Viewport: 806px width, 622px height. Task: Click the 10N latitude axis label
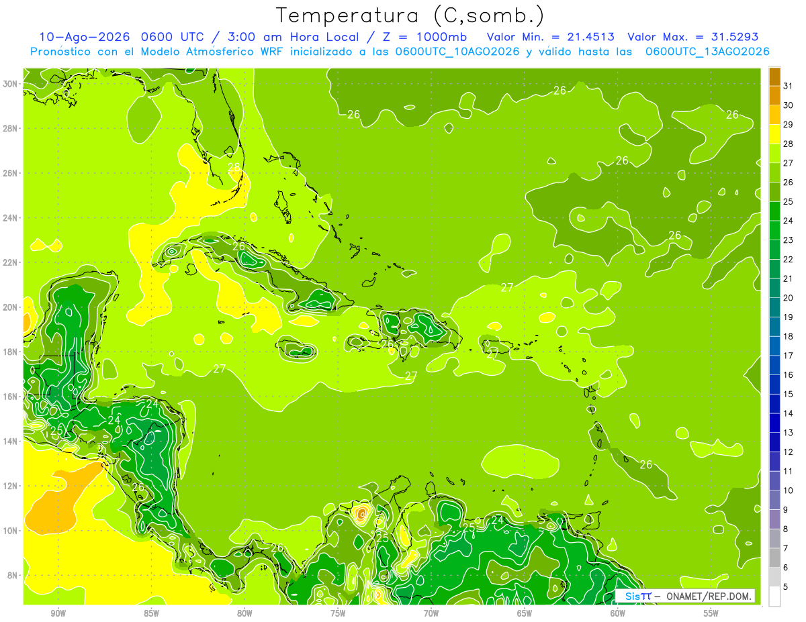(x=11, y=530)
